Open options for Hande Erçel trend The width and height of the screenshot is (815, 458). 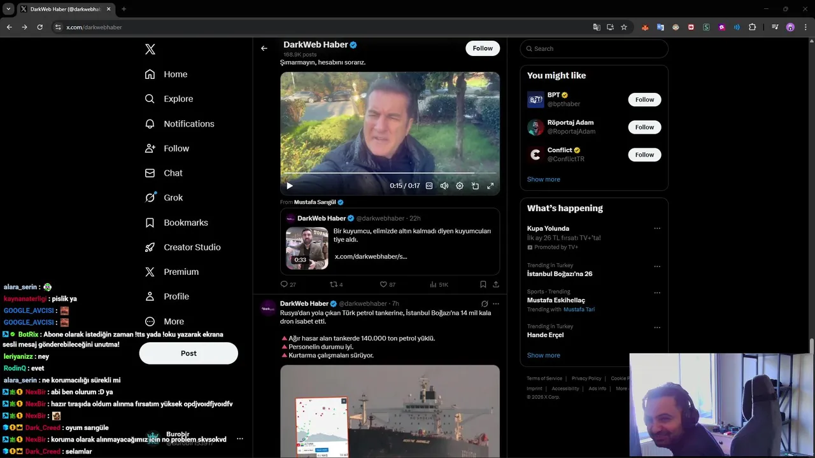(657, 328)
